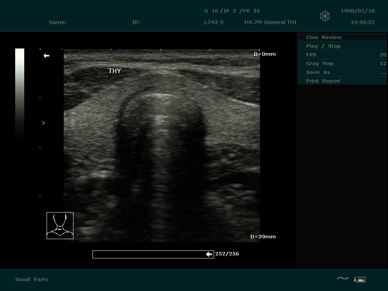This screenshot has width=388, height=291.
Task: Change the FPS value 20
Action: [x=383, y=55]
